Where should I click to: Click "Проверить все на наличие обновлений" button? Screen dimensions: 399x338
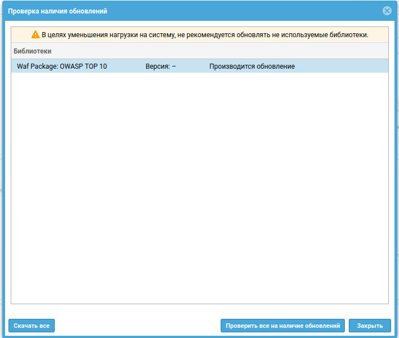282,326
